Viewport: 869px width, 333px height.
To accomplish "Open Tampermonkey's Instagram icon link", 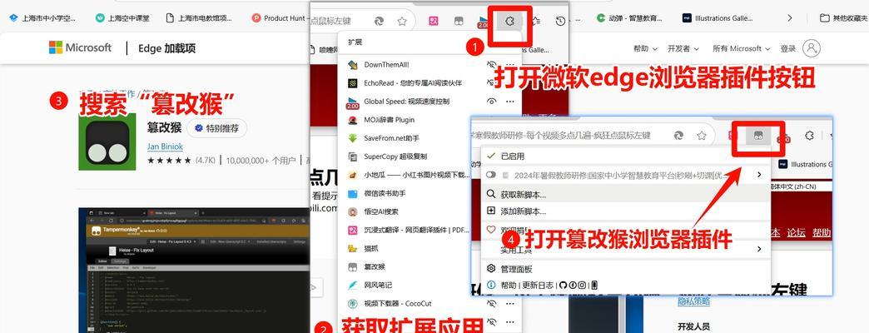I will click(582, 285).
